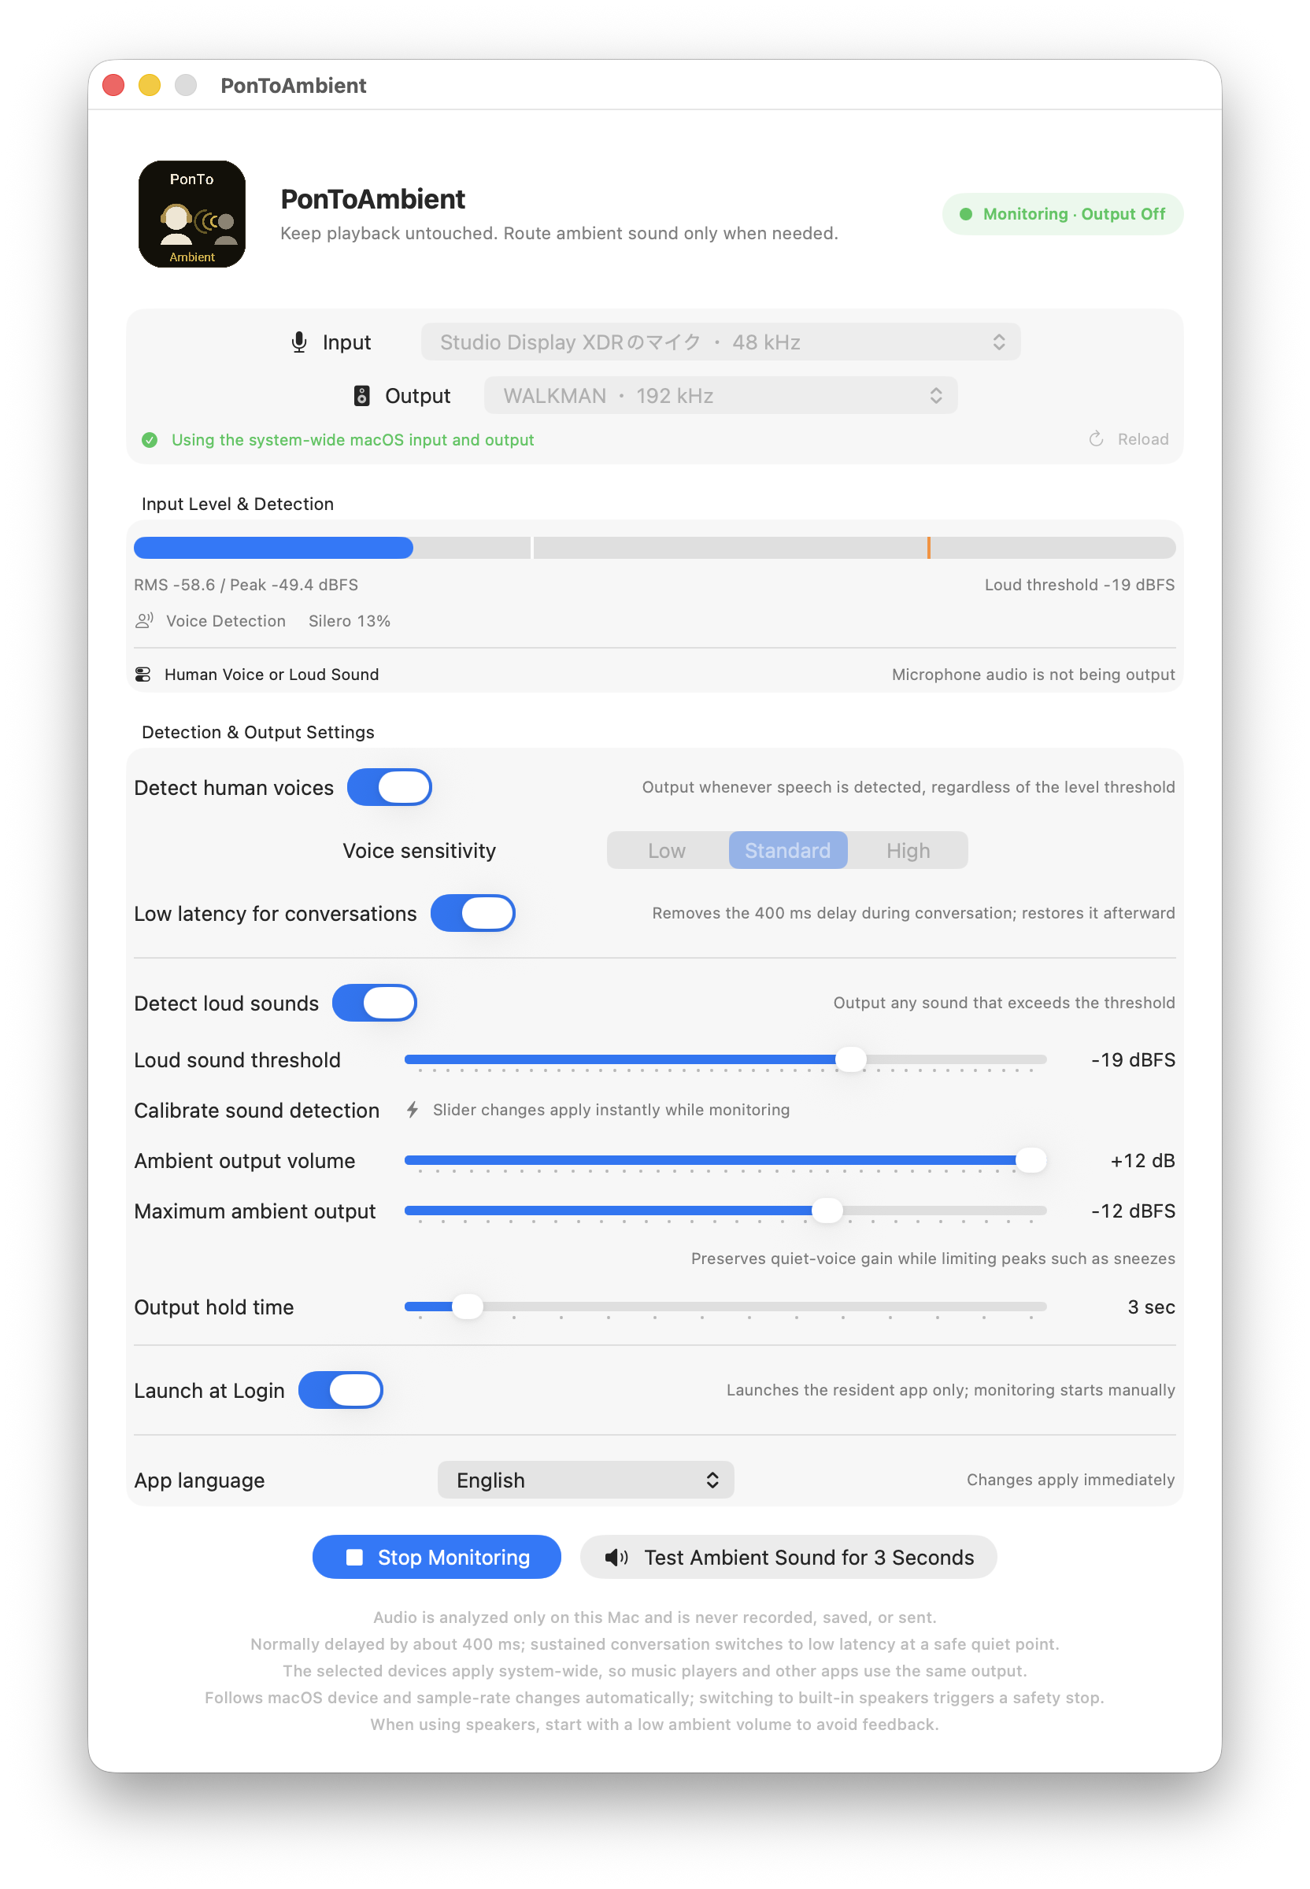The width and height of the screenshot is (1310, 1889).
Task: Select High voice sensitivity
Action: point(908,851)
